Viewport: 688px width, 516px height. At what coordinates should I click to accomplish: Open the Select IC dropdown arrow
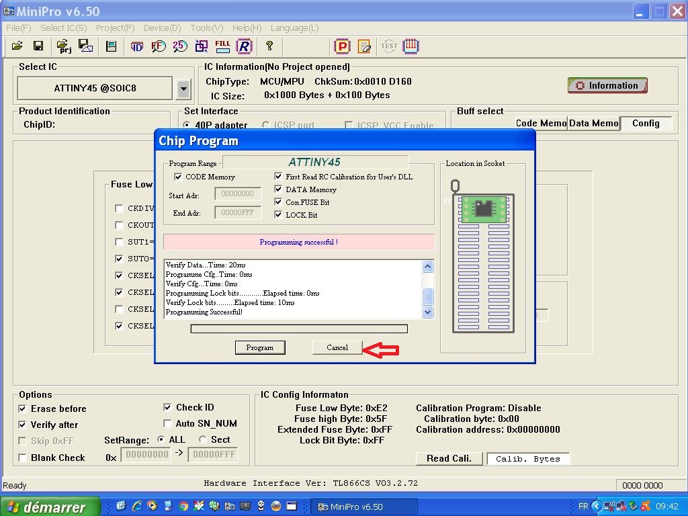183,89
